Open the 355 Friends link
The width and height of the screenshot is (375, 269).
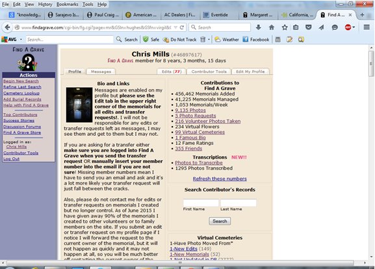point(188,149)
